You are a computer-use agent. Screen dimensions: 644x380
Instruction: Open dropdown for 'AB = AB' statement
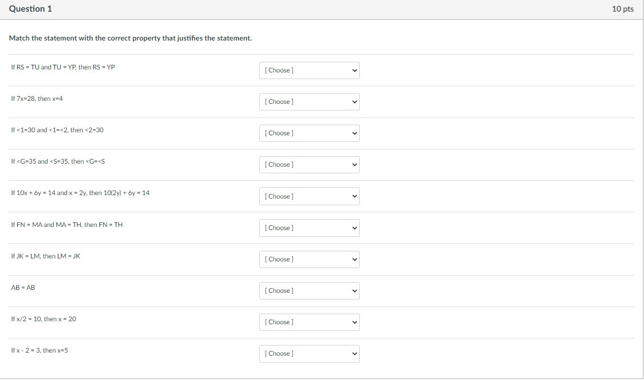point(309,291)
